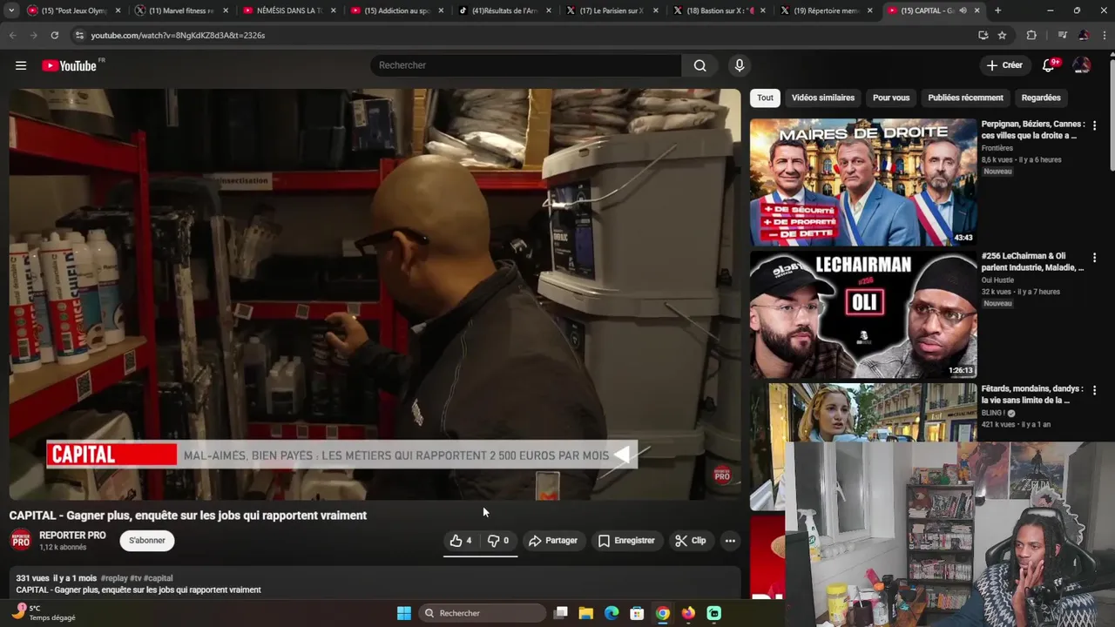Screen dimensions: 1115x627
Task: Select the Regardées chip
Action: (1041, 98)
